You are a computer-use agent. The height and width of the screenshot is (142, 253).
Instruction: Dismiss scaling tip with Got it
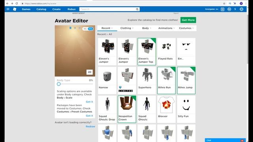tap(89, 102)
